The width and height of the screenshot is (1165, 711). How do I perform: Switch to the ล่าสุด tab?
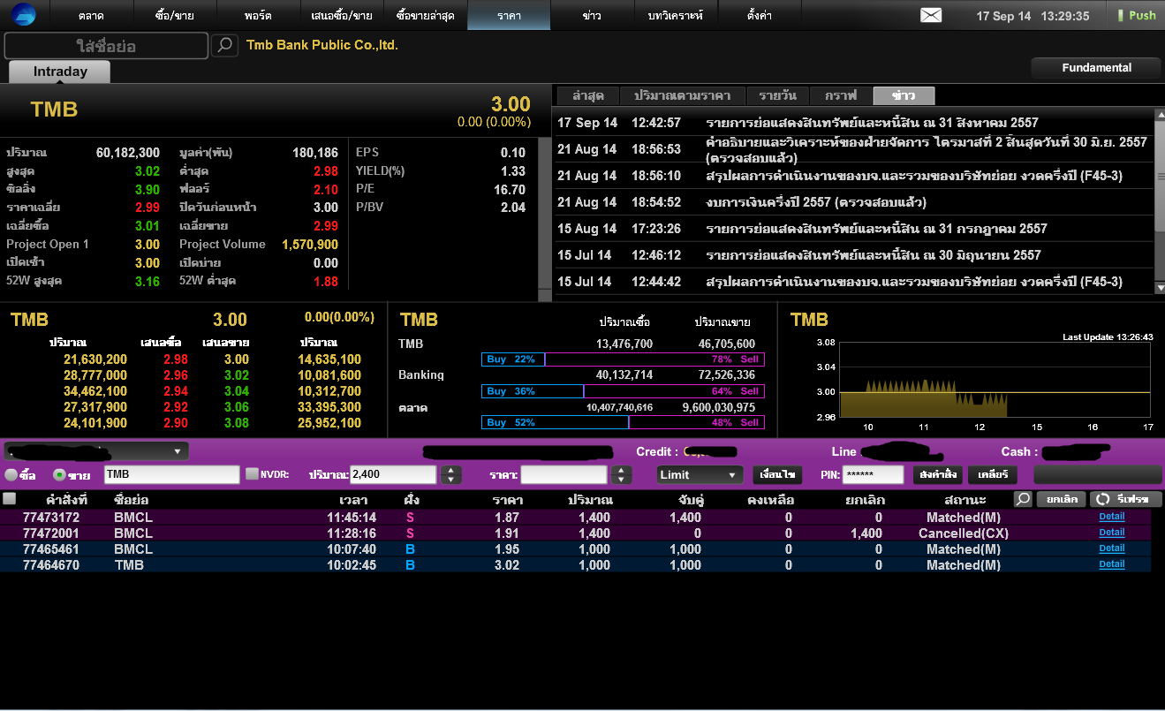click(x=587, y=95)
